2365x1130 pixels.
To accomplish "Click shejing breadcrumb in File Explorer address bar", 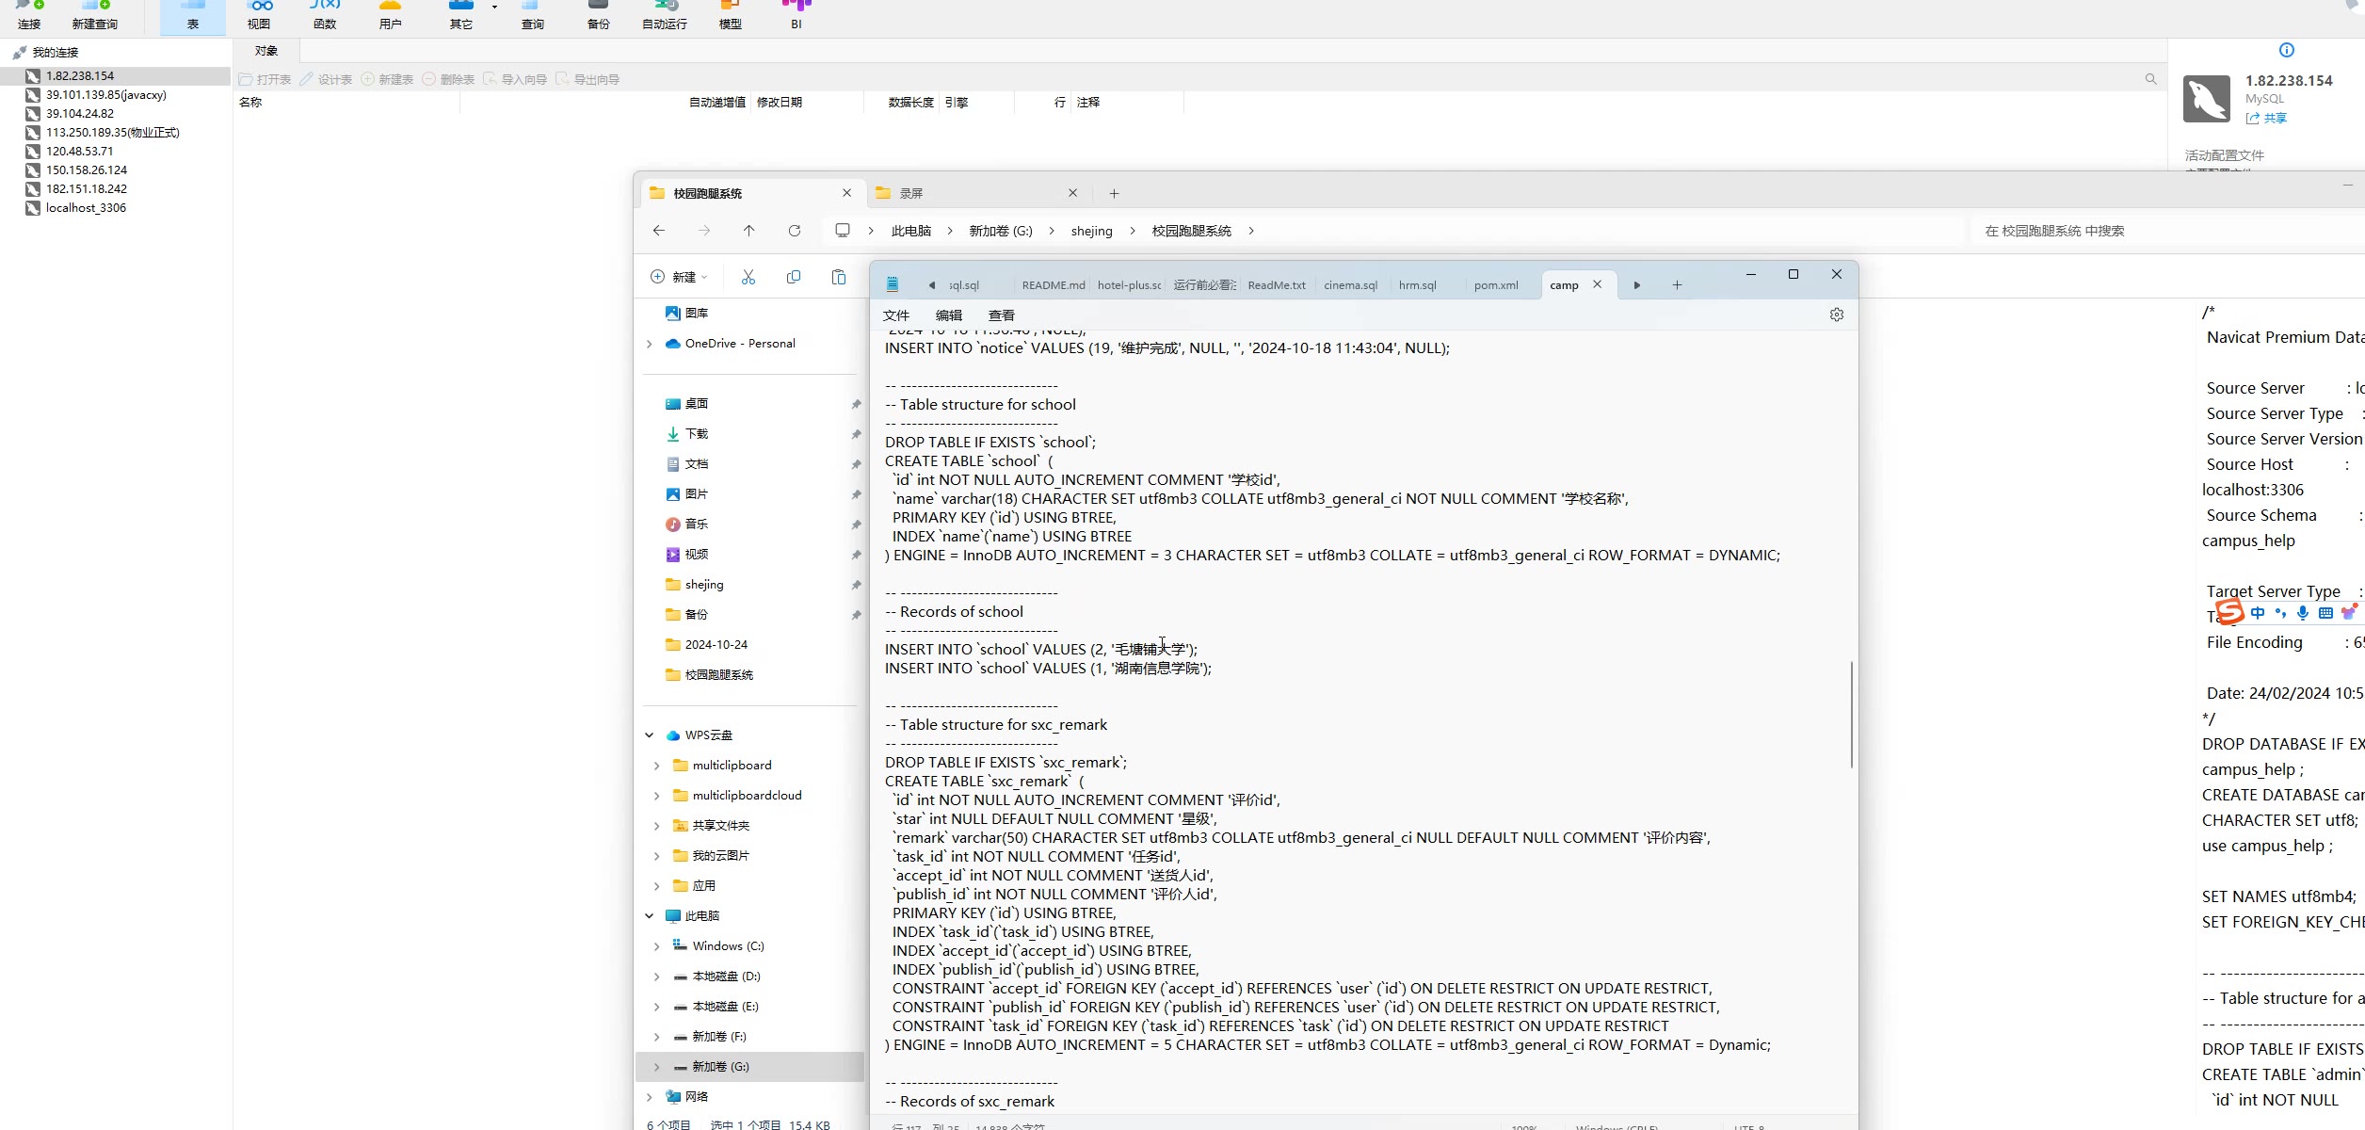I will tap(1091, 231).
